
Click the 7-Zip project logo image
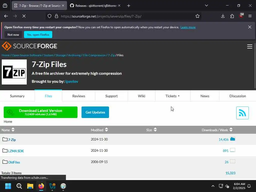(x=14, y=72)
